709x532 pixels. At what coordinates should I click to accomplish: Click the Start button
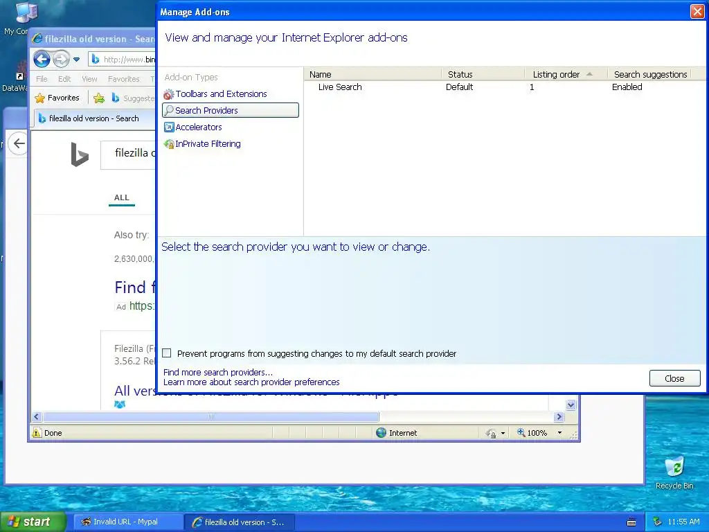coord(33,522)
